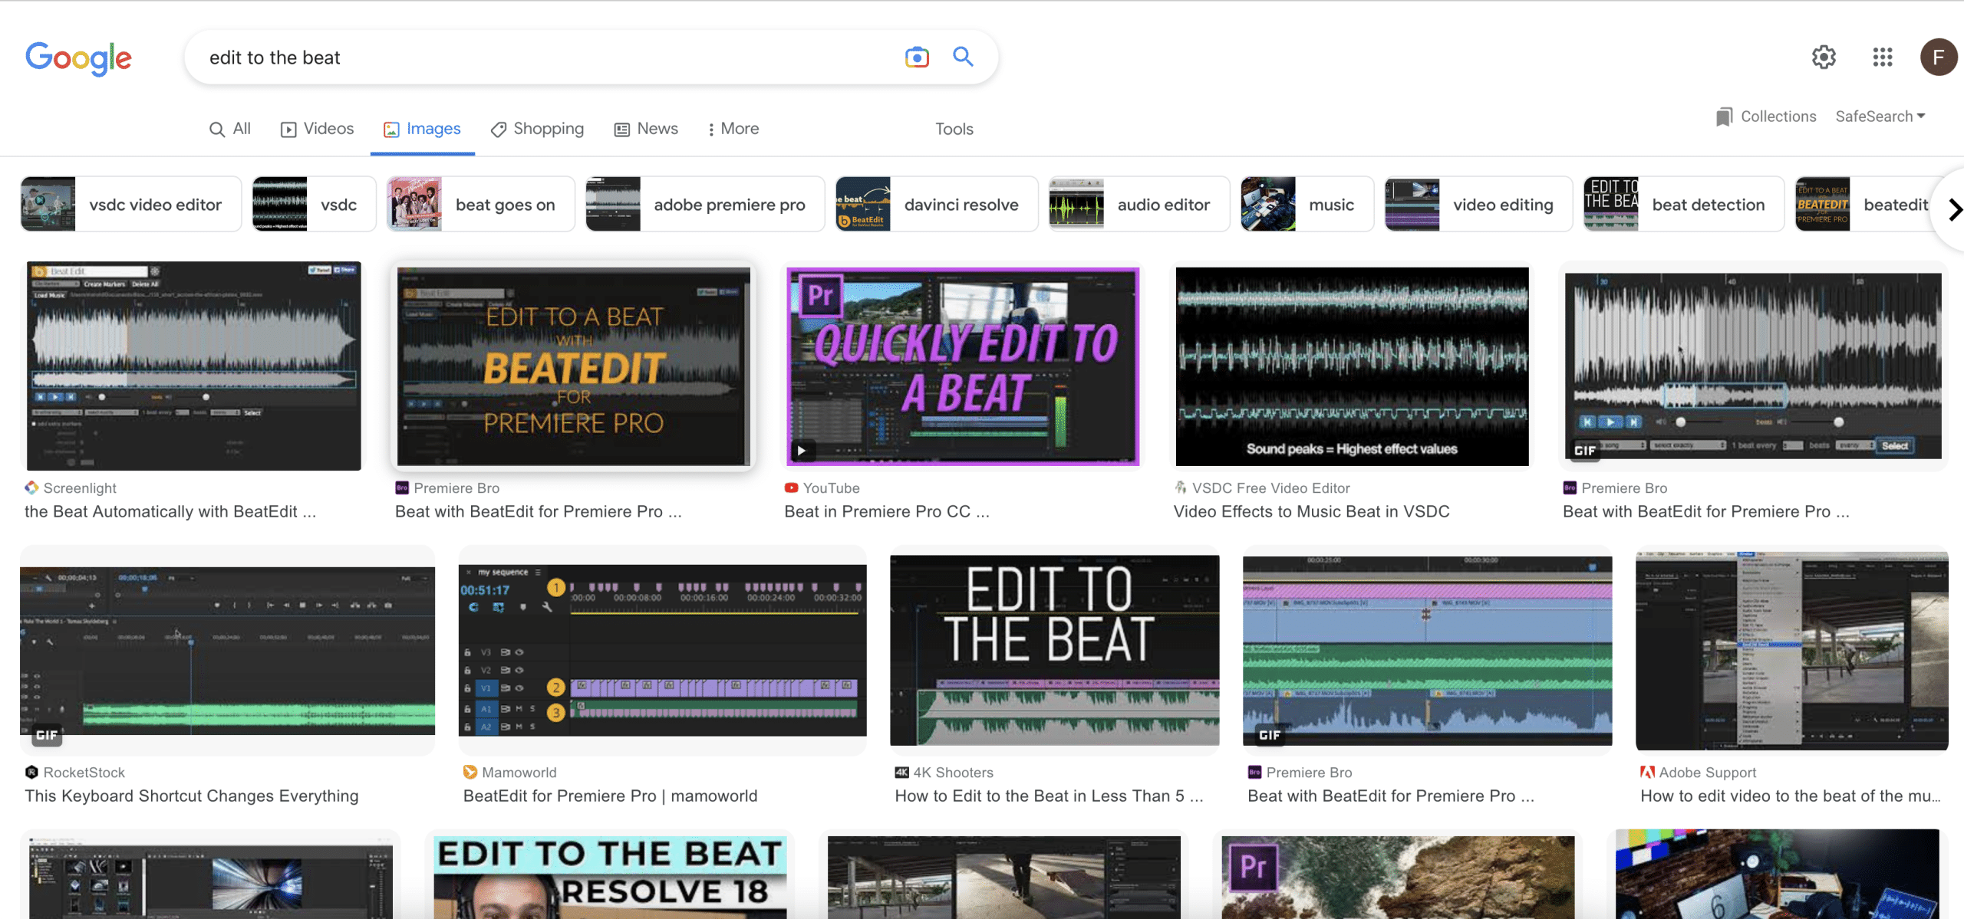This screenshot has width=1964, height=919.
Task: Open the 'Edit to the Beat Resolve 18' thumbnail
Action: click(610, 877)
